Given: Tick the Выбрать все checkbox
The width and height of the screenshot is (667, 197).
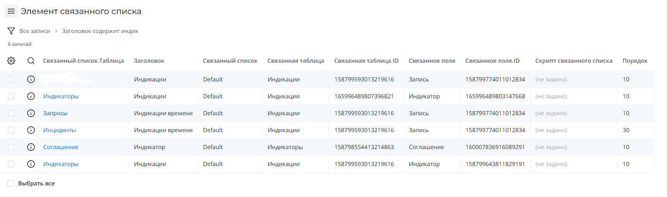Looking at the screenshot, I should pyautogui.click(x=11, y=183).
